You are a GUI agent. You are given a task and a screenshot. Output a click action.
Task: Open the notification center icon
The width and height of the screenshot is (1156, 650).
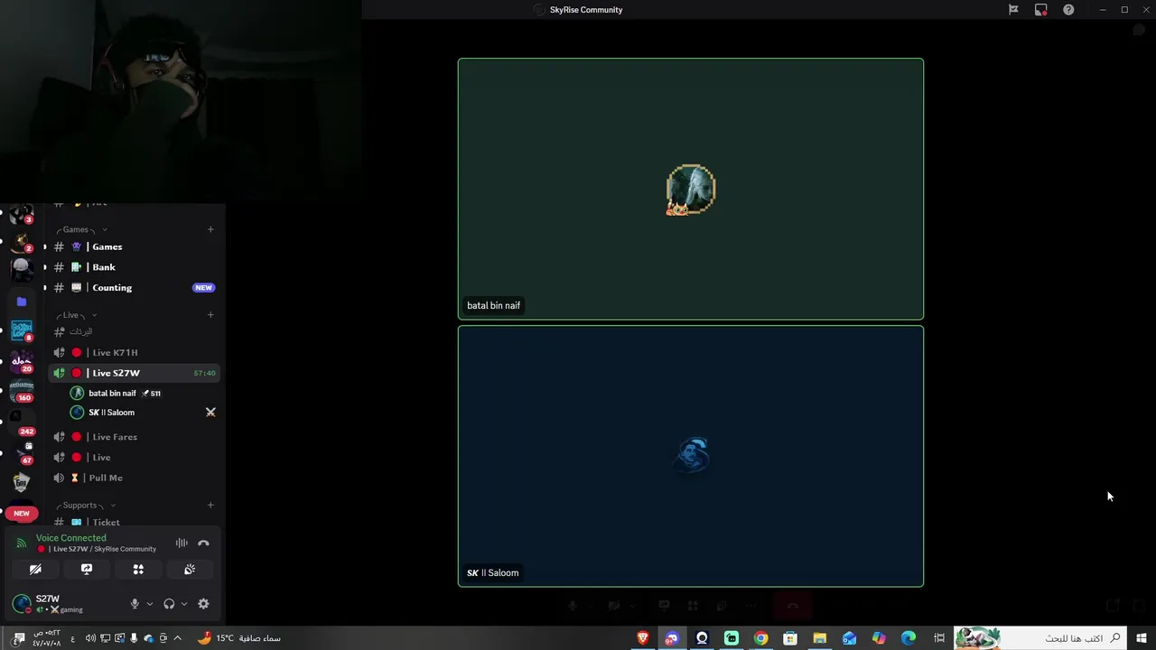coord(19,638)
